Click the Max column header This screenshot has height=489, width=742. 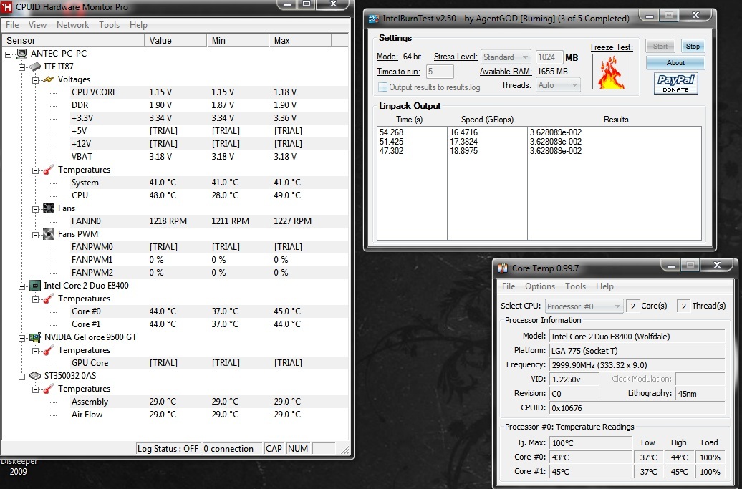coord(301,41)
